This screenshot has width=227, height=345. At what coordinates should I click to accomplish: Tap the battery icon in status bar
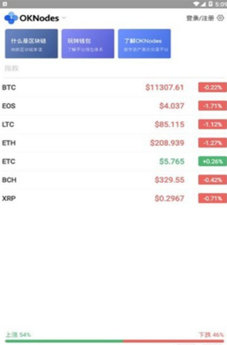click(x=211, y=4)
